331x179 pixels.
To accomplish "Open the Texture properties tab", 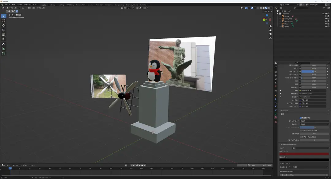I will tap(276, 122).
